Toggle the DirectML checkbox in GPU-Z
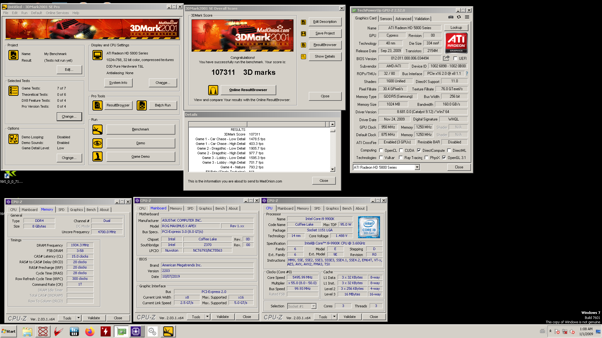This screenshot has height=338, width=602. click(x=449, y=151)
